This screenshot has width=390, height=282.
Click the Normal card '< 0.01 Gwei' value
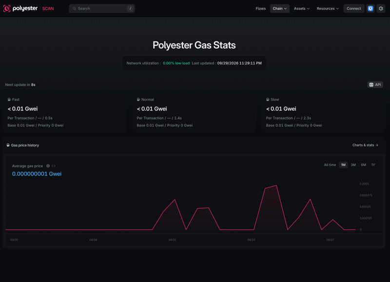(152, 109)
